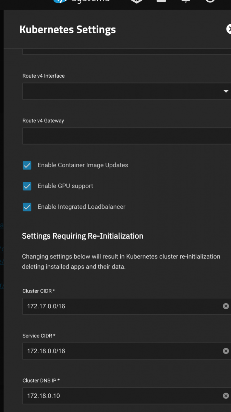Uncheck Enable GPU support

point(27,186)
